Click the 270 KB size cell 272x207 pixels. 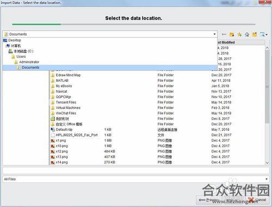[x=110, y=162]
